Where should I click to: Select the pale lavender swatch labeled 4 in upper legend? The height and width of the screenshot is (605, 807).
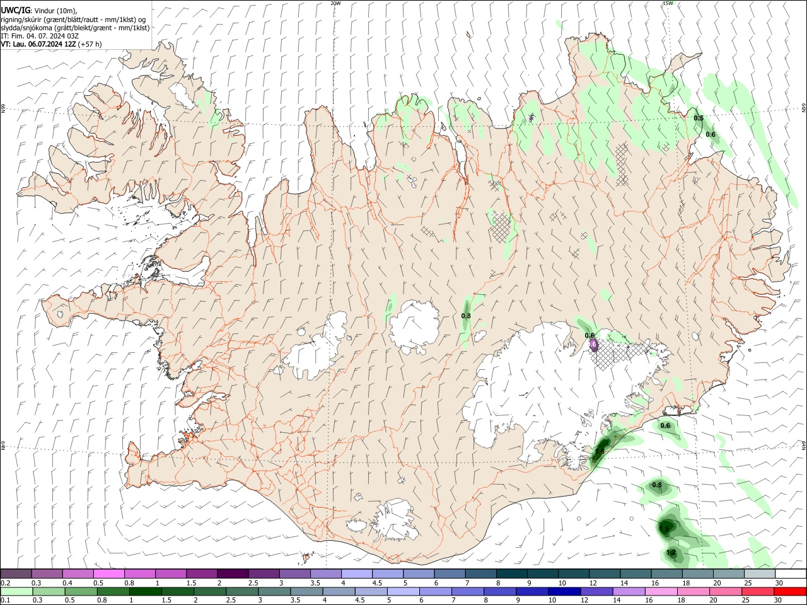356,574
